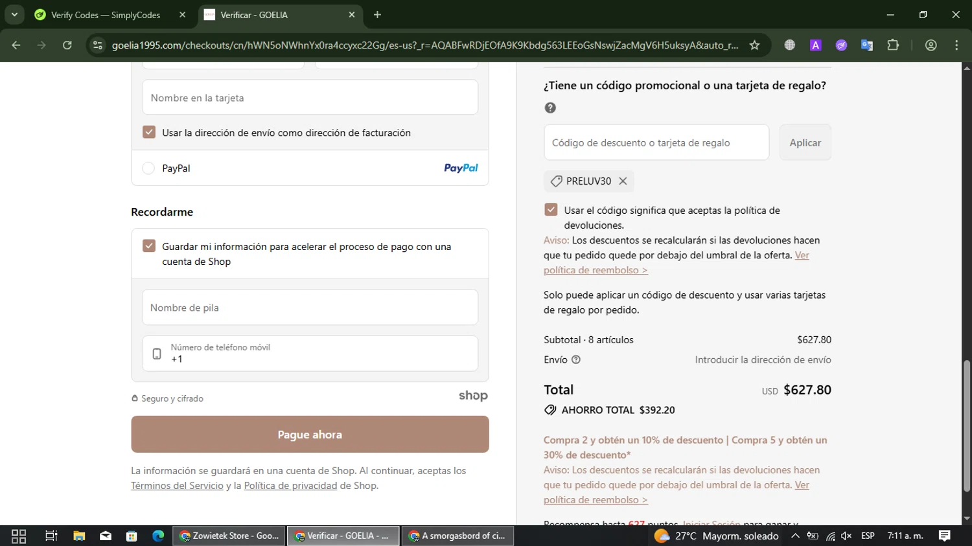Click the Shop logo
The height and width of the screenshot is (546, 972).
473,396
